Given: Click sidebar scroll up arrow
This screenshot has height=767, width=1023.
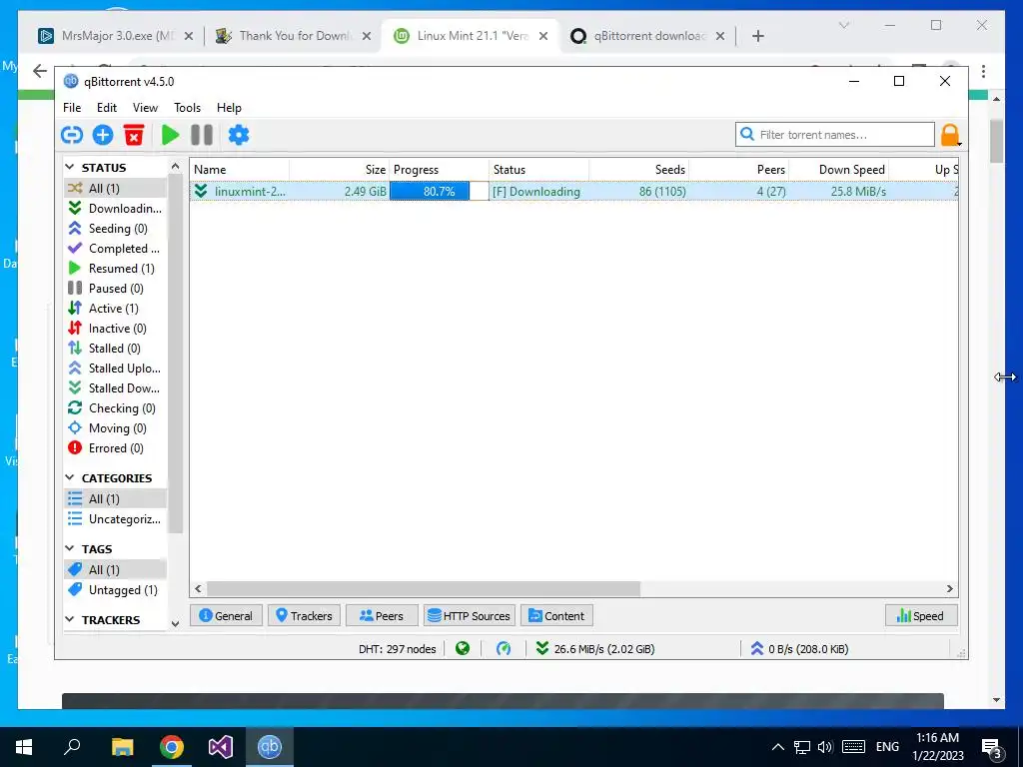Looking at the screenshot, I should tap(175, 167).
